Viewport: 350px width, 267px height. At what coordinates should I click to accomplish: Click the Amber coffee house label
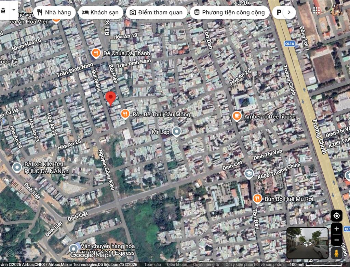270,117
